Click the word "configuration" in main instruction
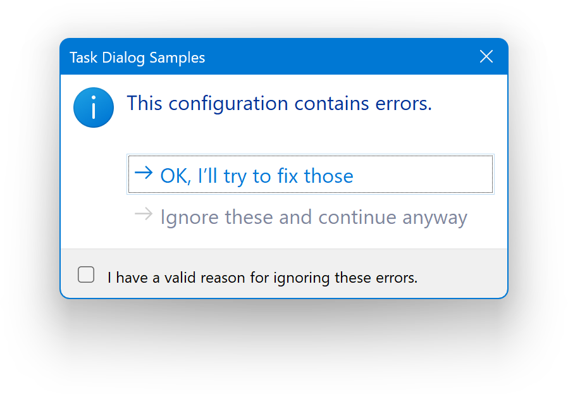The image size is (568, 394). coord(229,103)
